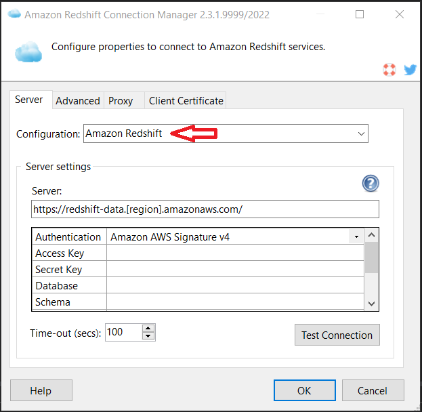Screen dimensions: 422x412
Task: Expand the Configuration dropdown
Action: click(361, 133)
